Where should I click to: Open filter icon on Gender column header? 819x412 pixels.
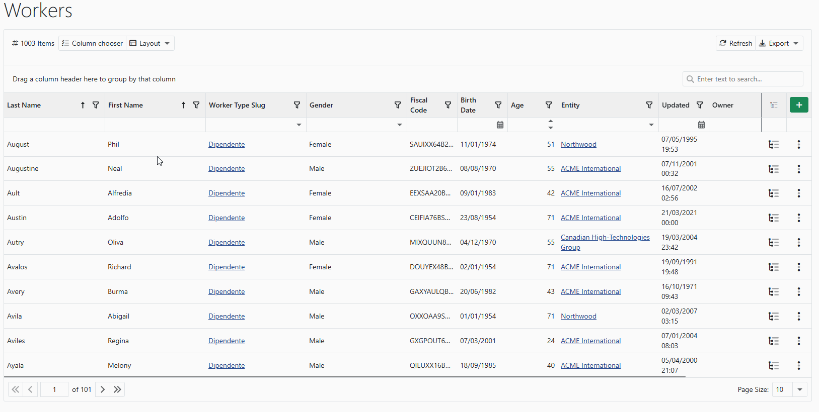point(398,105)
